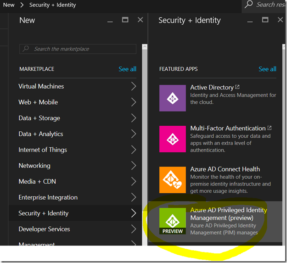Open See all link under Marketplace
Screen dimensions: 287x263
coord(127,69)
